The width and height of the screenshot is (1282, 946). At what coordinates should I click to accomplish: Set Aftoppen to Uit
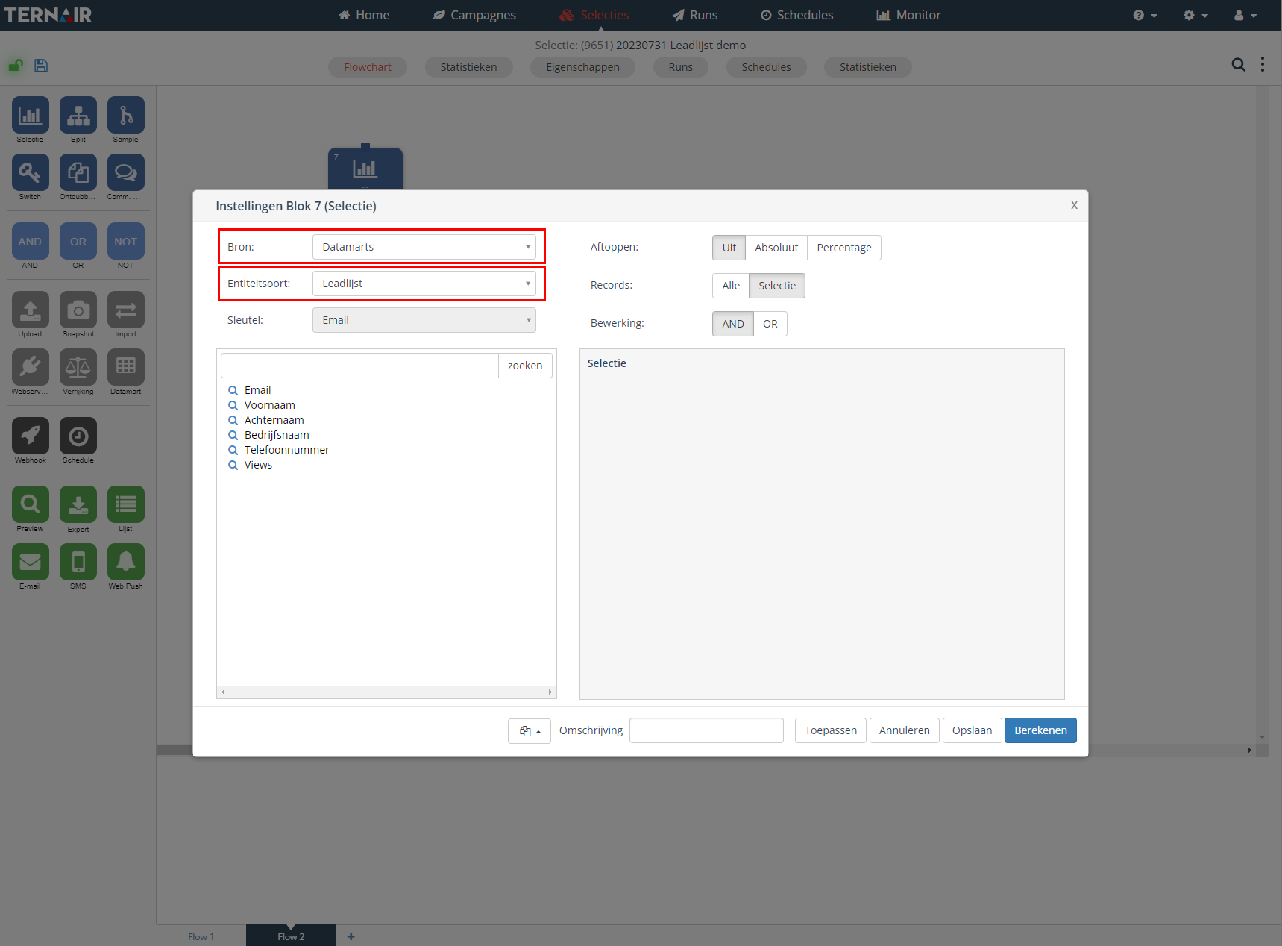(x=729, y=248)
